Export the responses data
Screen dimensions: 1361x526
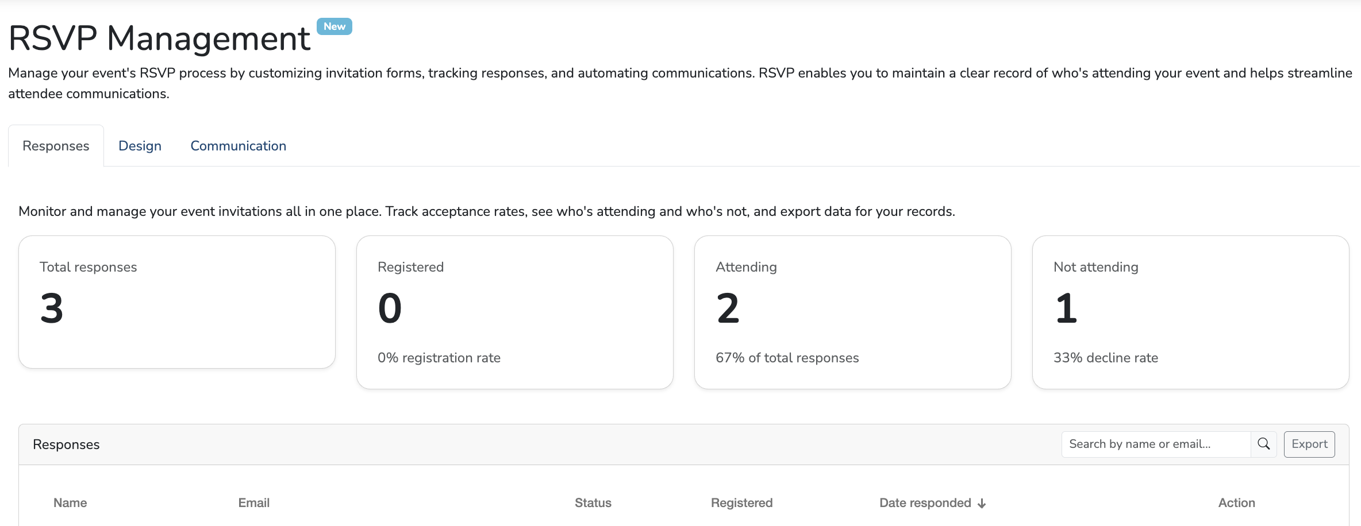[1309, 444]
